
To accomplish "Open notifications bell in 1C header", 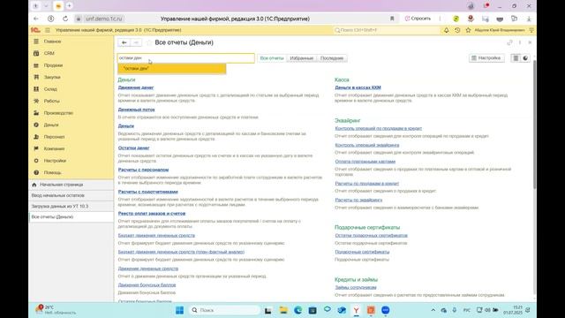I will click(446, 30).
